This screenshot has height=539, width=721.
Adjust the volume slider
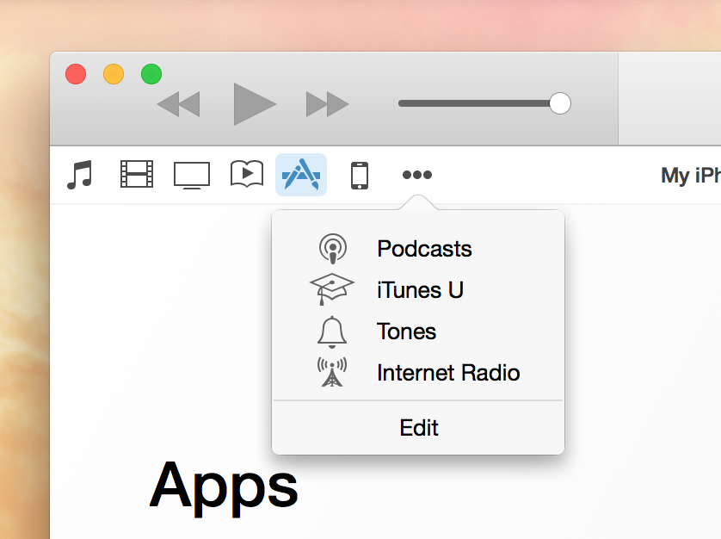point(559,102)
